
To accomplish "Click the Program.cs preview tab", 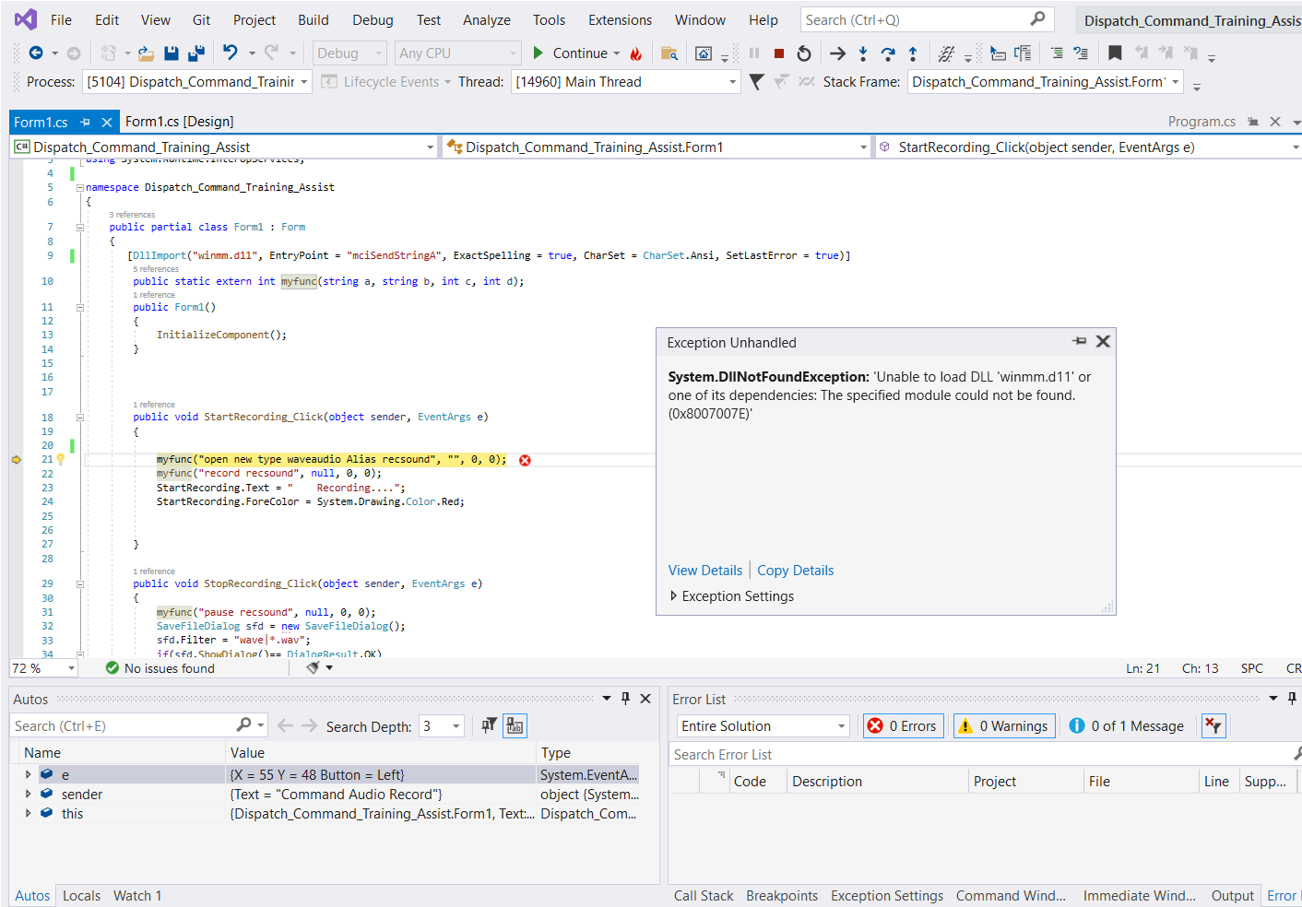I will coord(1201,122).
